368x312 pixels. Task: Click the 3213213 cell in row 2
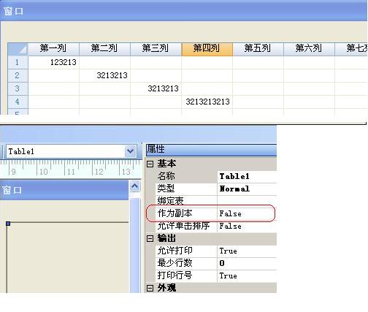click(105, 75)
